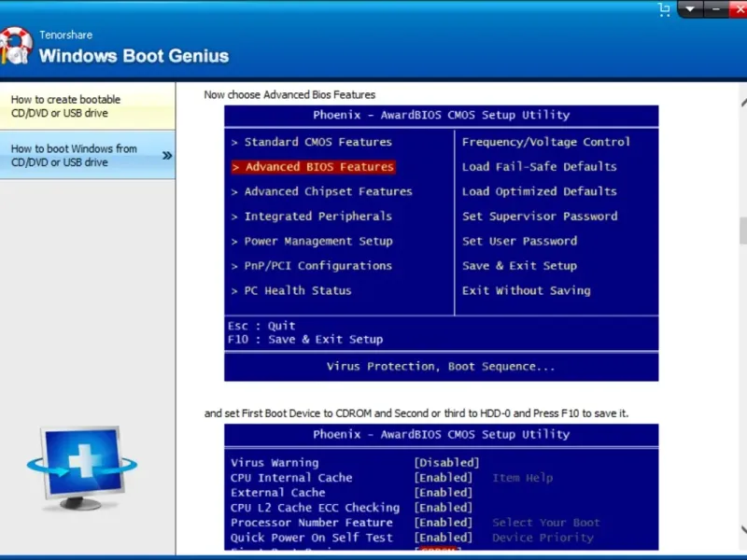This screenshot has width=747, height=560.
Task: Click 'Load Optimized Defaults' in BIOS image
Action: coord(540,191)
